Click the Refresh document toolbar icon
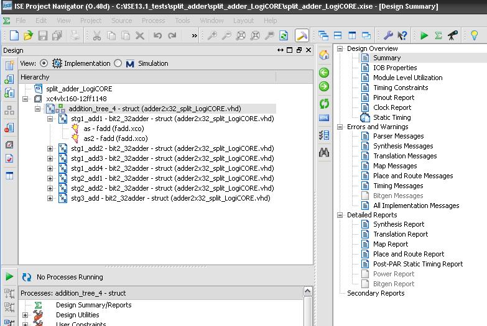 (x=284, y=35)
